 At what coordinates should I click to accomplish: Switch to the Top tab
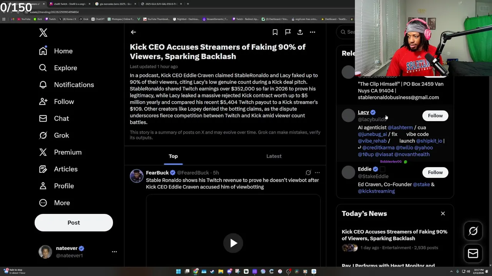tap(173, 156)
